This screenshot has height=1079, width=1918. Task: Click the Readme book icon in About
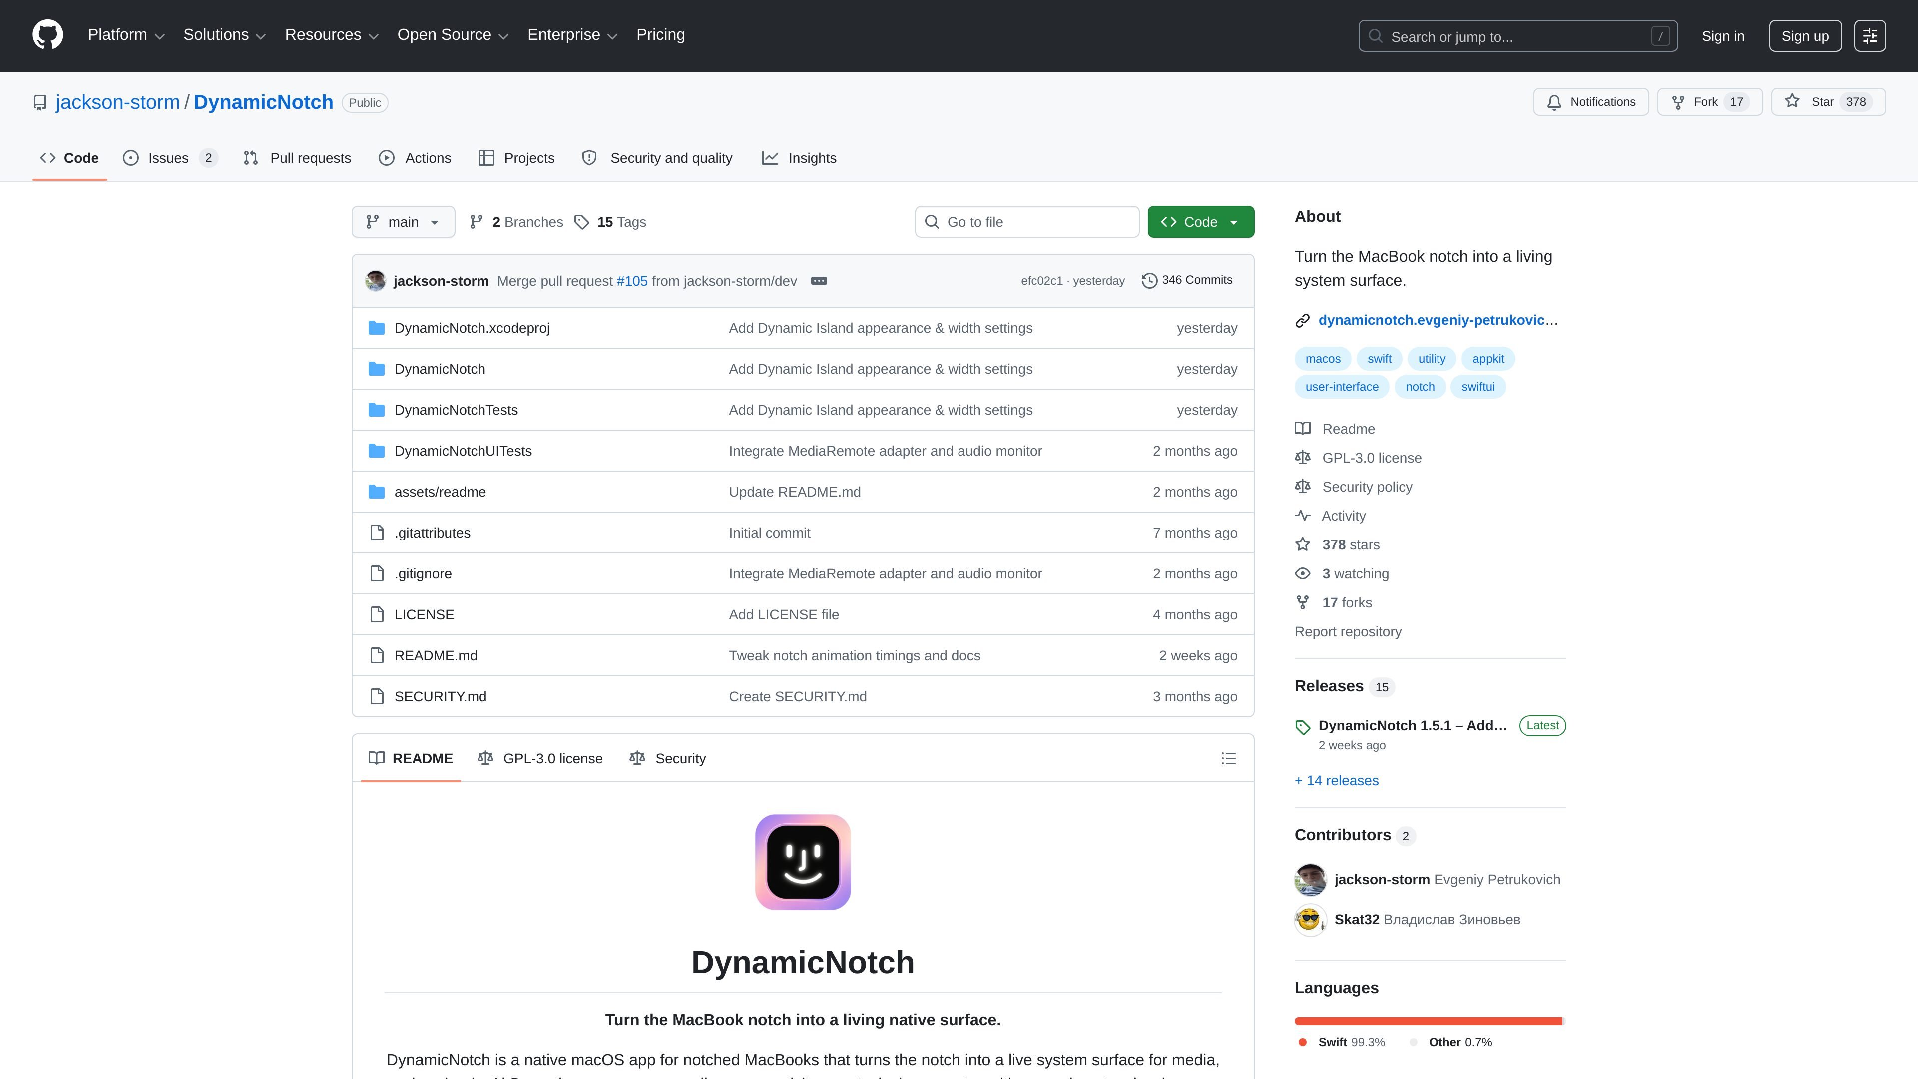pos(1302,428)
